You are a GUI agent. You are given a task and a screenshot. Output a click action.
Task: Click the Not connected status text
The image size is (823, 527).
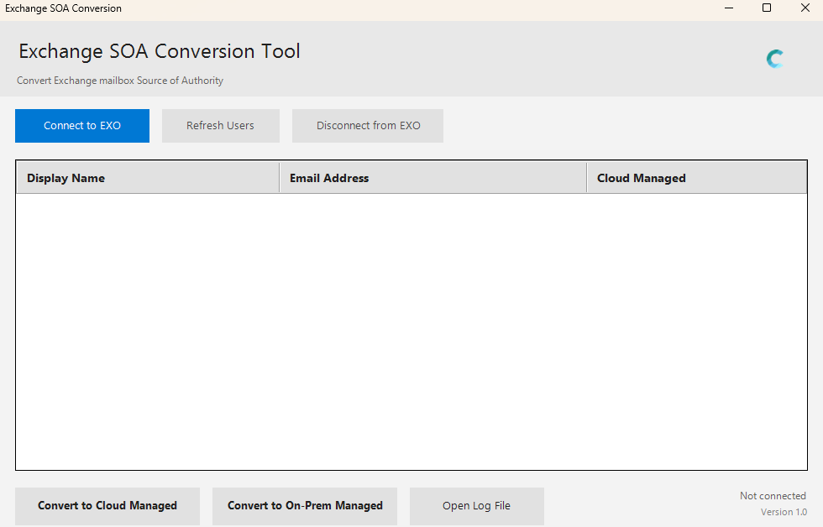(x=773, y=496)
